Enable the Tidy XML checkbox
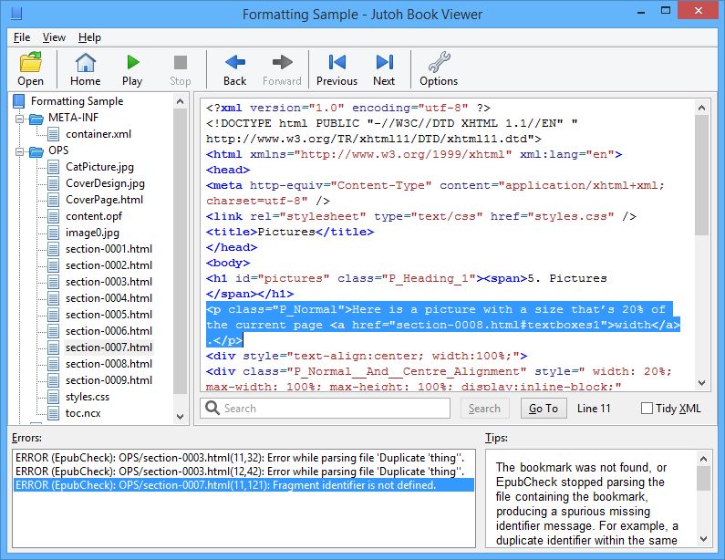Viewport: 725px width, 560px height. coord(647,409)
